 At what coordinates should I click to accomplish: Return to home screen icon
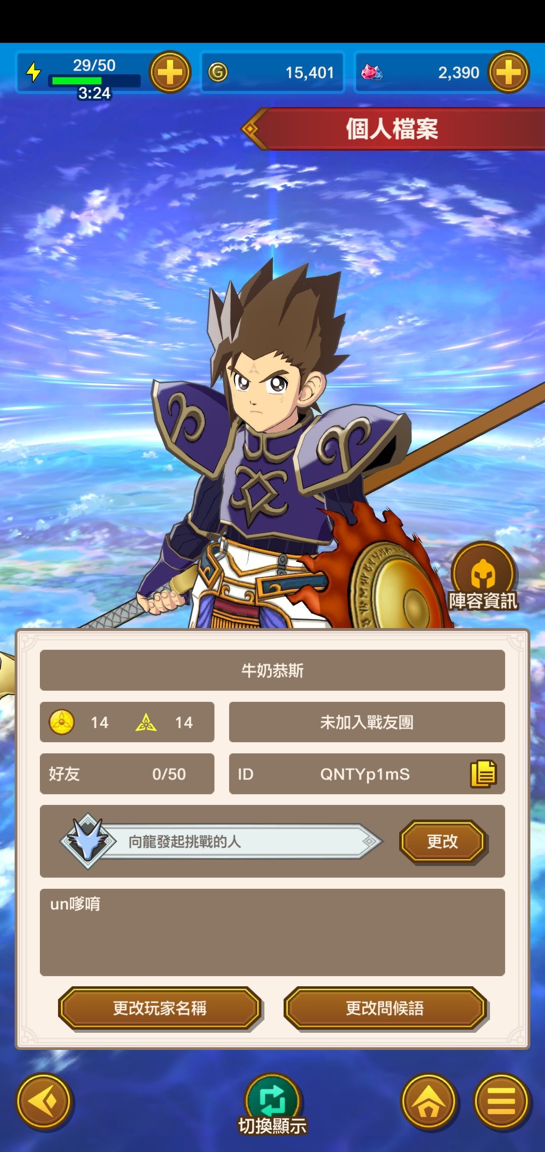[x=428, y=1102]
